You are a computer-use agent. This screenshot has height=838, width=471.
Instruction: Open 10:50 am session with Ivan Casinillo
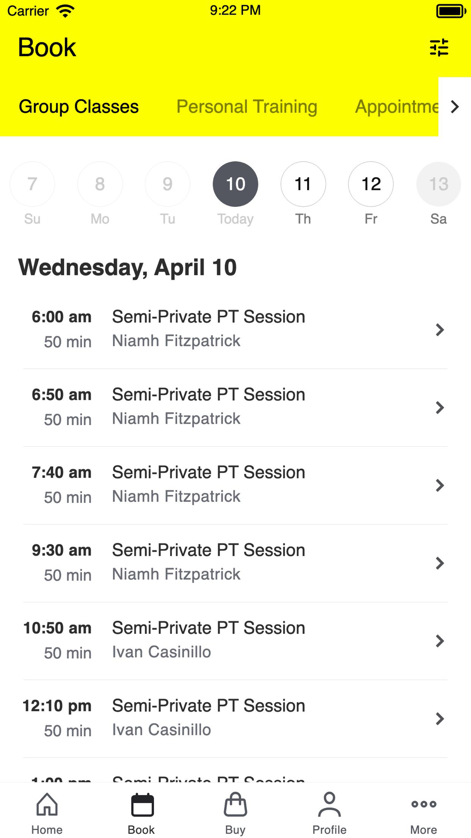tap(208, 641)
